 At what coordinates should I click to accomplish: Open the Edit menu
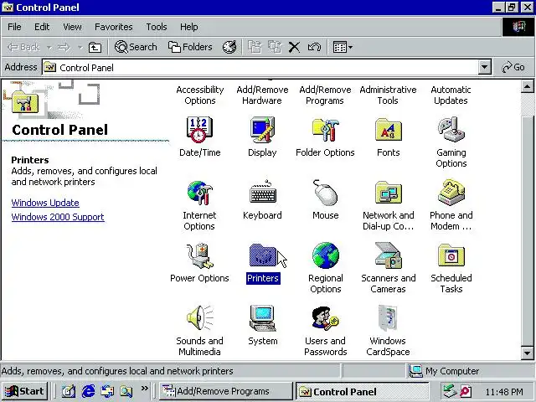pos(42,27)
